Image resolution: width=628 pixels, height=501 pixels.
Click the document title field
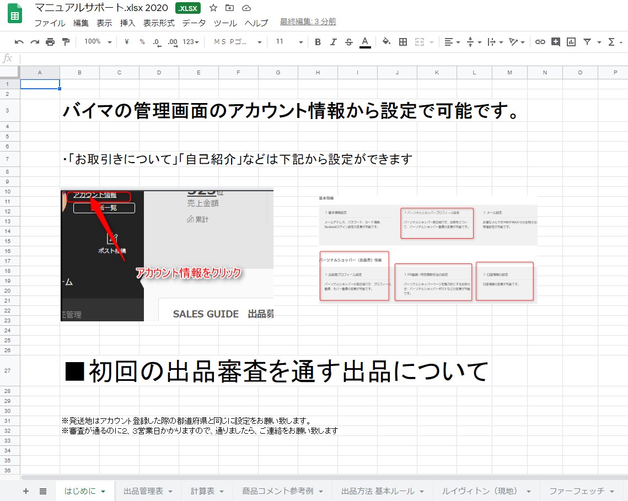(x=101, y=8)
